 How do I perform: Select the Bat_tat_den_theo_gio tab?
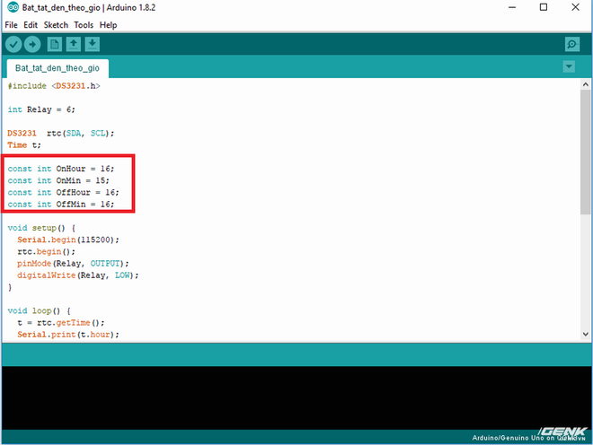tap(58, 68)
